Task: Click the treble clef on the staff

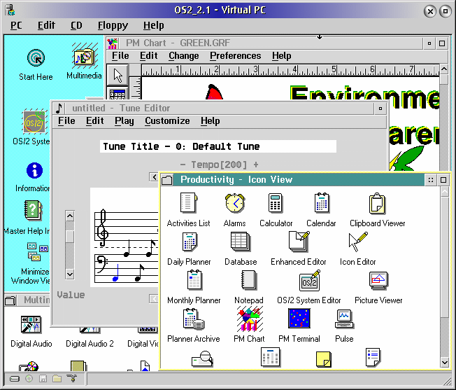Action: (x=103, y=228)
